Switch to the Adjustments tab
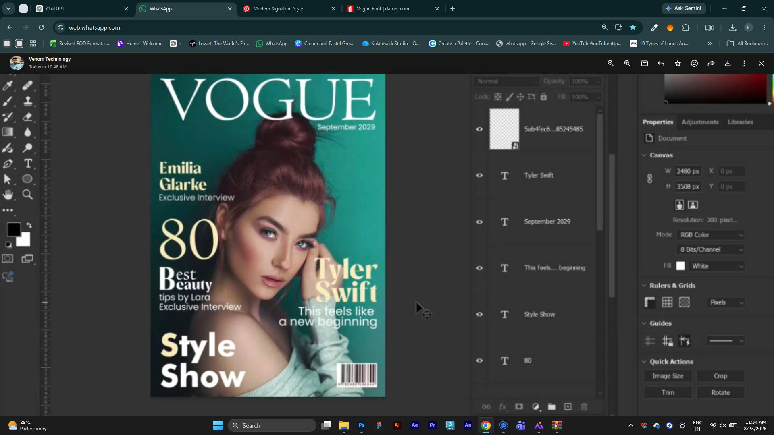The width and height of the screenshot is (774, 435). pyautogui.click(x=700, y=122)
